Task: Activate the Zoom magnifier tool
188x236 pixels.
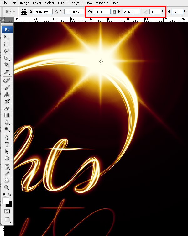Action: pyautogui.click(x=7, y=187)
